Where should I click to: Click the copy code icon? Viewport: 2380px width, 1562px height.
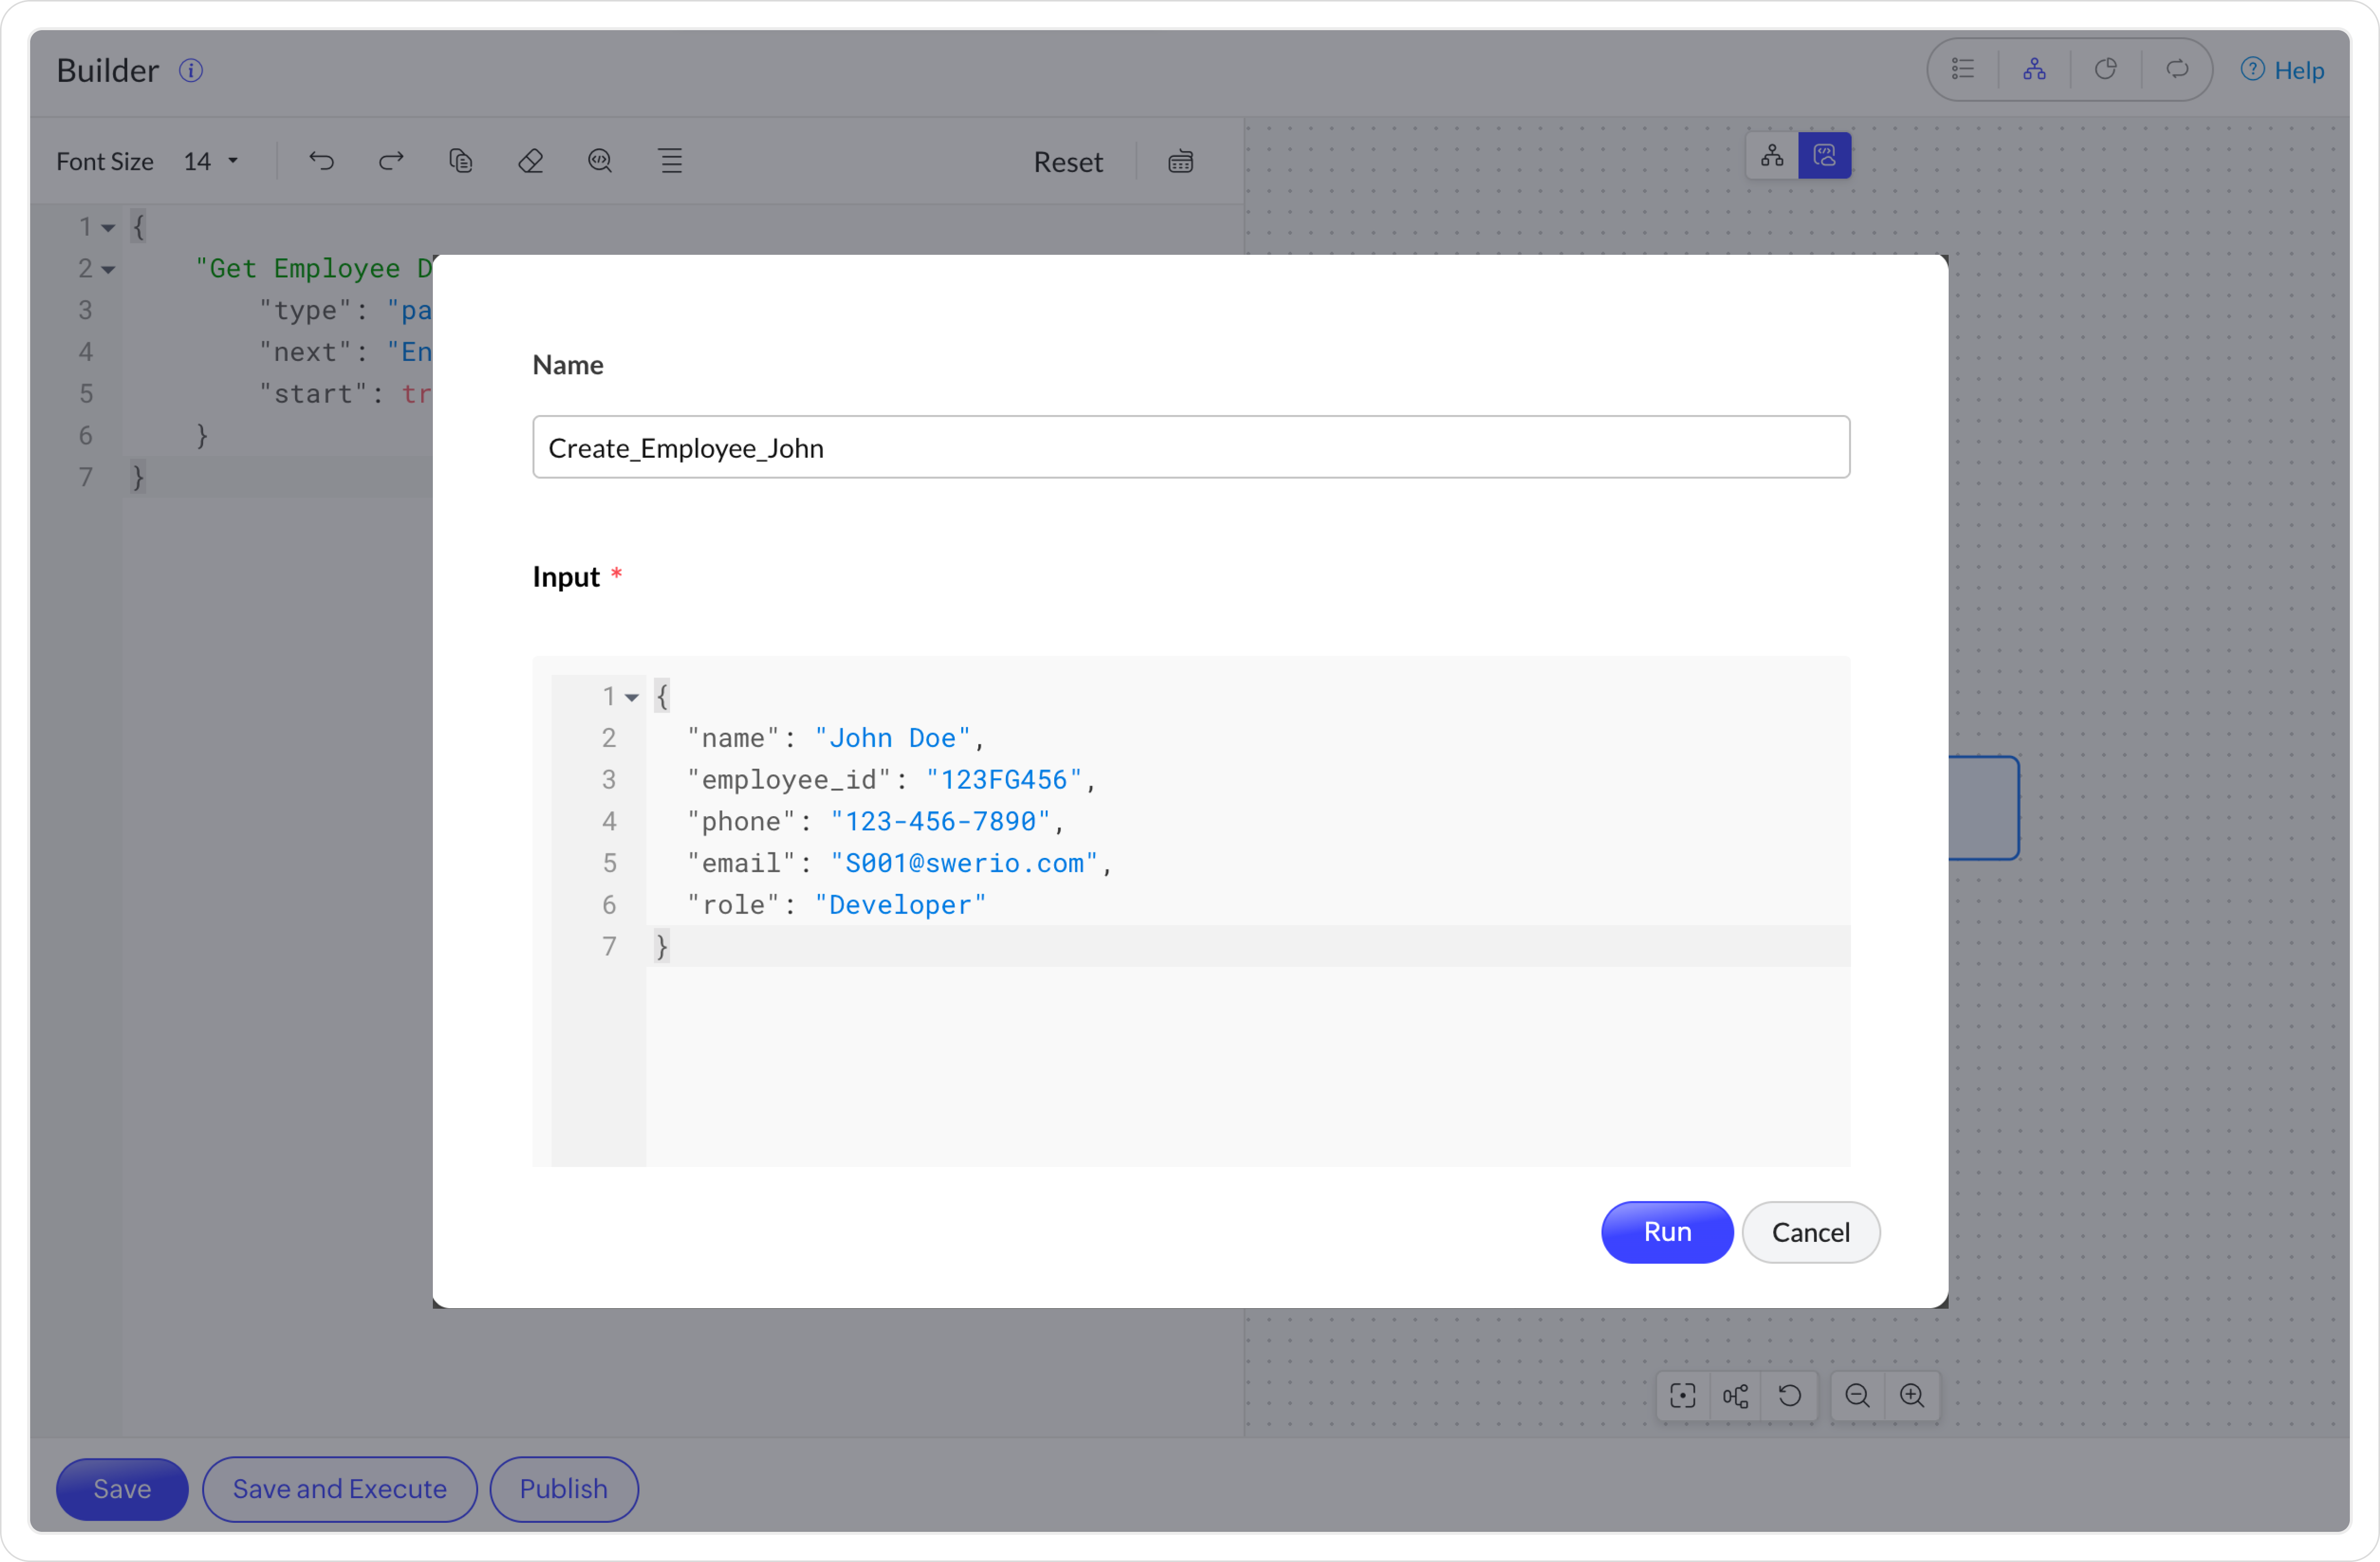461,161
